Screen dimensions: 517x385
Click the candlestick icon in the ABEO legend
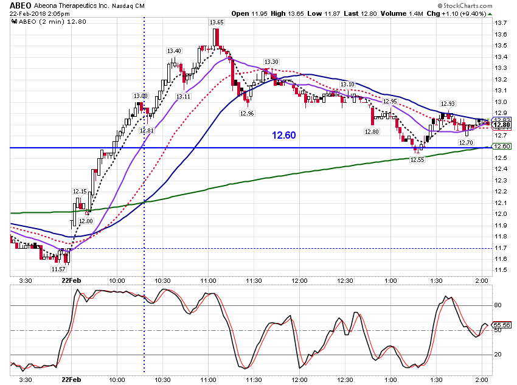[14, 22]
